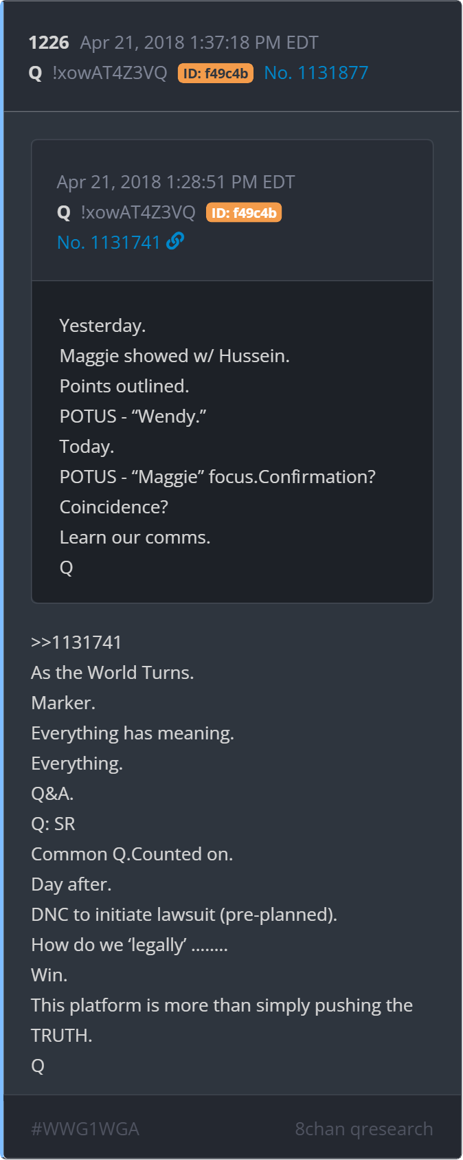Click the line "Learn our comms."
Screen dimensions: 463x1160
click(135, 537)
